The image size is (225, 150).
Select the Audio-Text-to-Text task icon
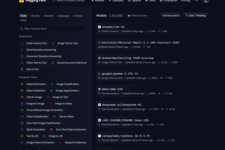tap(22, 43)
